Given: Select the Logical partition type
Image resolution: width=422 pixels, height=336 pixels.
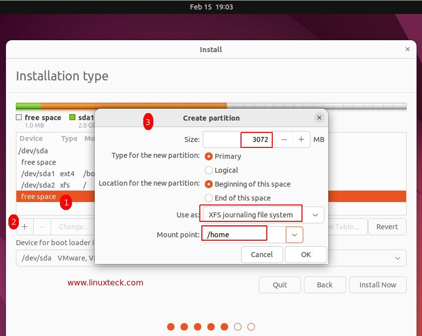Looking at the screenshot, I should (209, 170).
